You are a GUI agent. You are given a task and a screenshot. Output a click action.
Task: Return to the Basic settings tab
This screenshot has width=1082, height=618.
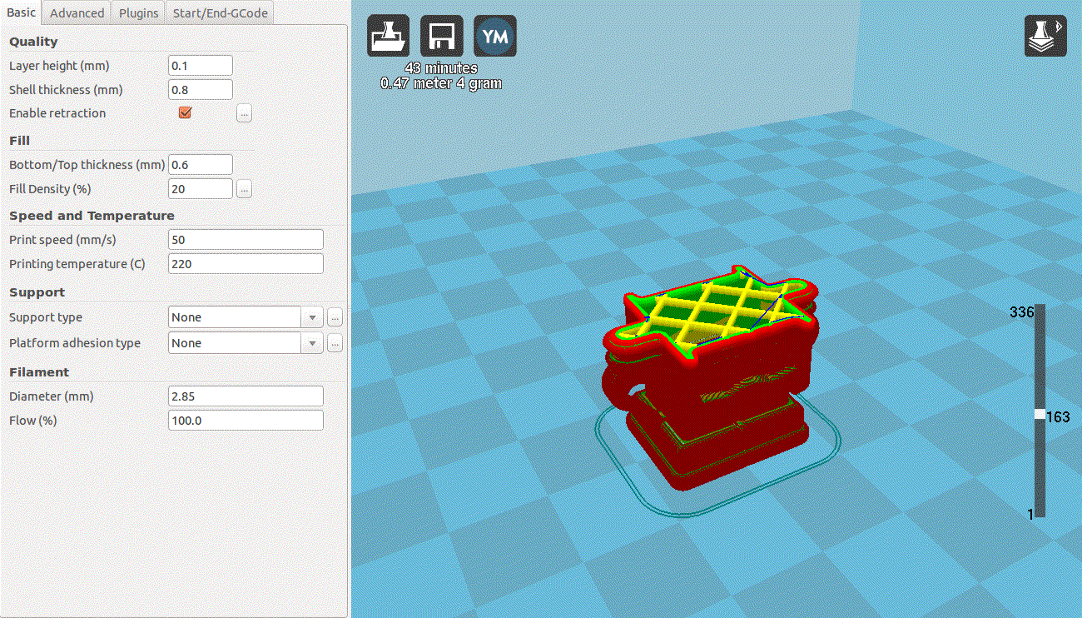pyautogui.click(x=20, y=12)
